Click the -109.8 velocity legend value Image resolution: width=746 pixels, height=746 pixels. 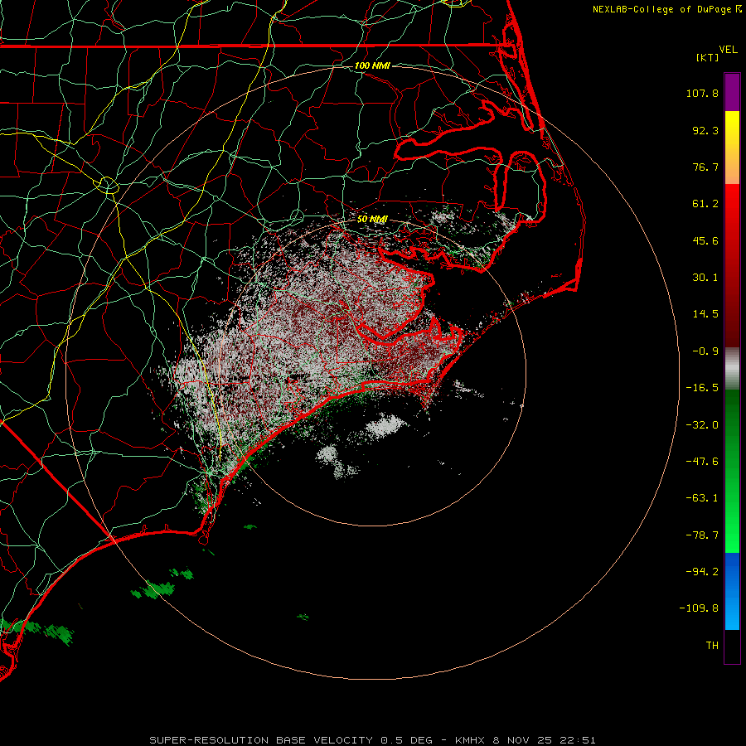(x=700, y=608)
